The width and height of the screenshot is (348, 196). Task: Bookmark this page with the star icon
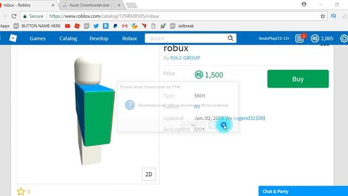pyautogui.click(x=322, y=16)
